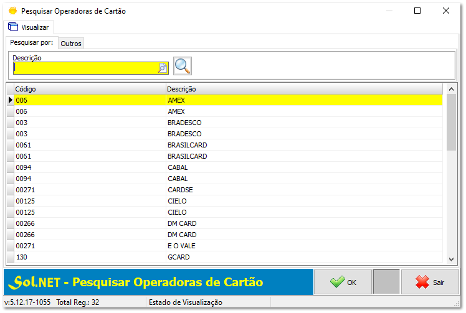Click the scrollbar up arrow of the grid

(x=451, y=89)
